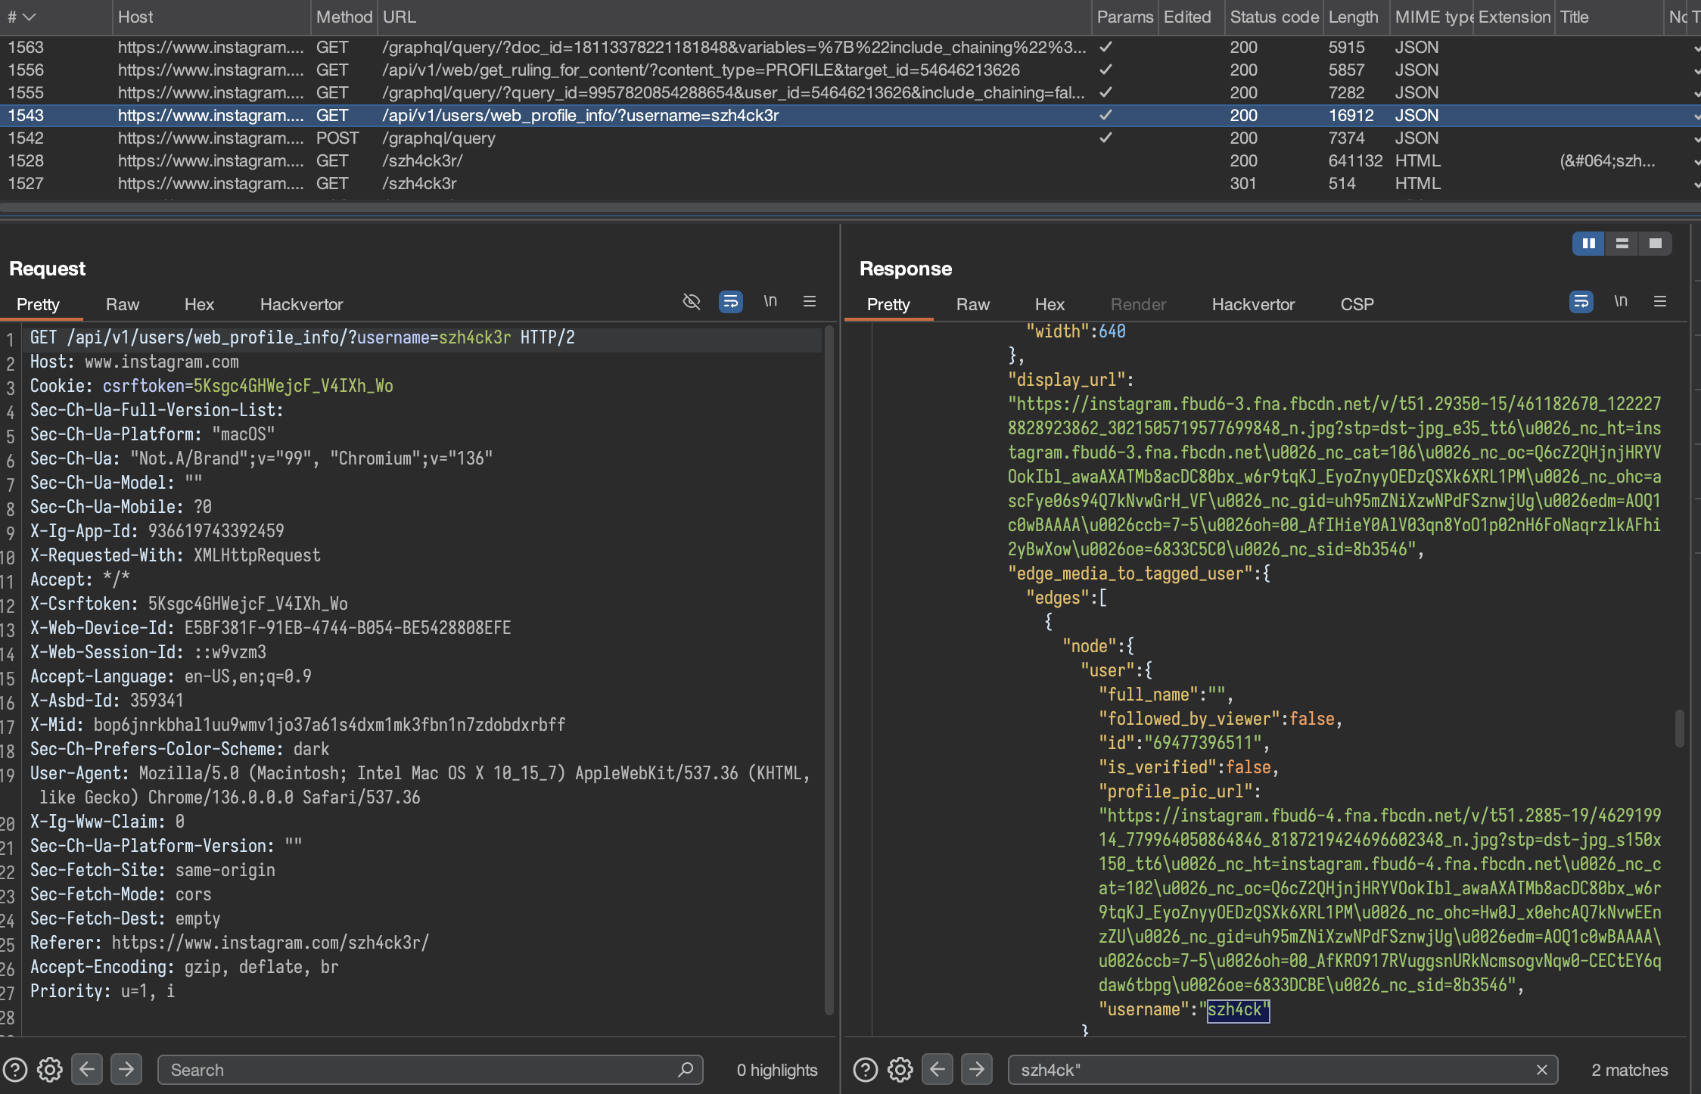Sort by URL column header
Image resolution: width=1701 pixels, height=1094 pixels.
point(734,17)
